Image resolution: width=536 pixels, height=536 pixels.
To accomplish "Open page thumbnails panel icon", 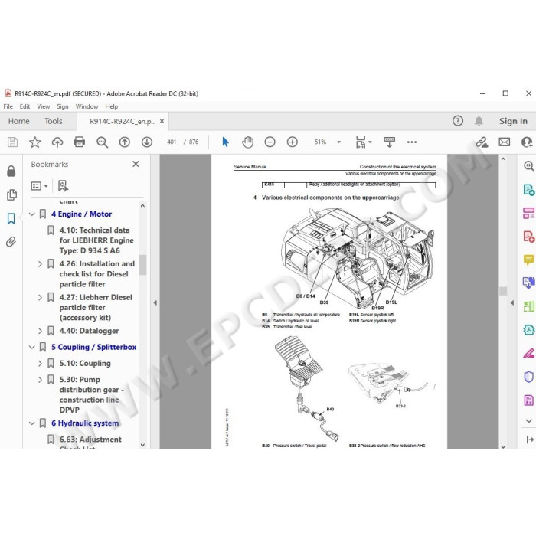I will tap(11, 194).
